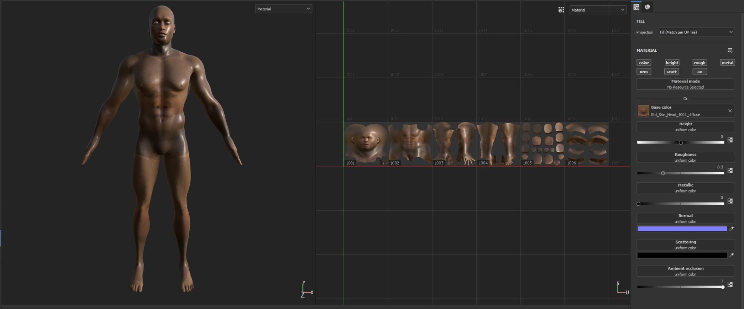The image size is (744, 309).
Task: Open the fill properties tab icon
Action: 636,7
